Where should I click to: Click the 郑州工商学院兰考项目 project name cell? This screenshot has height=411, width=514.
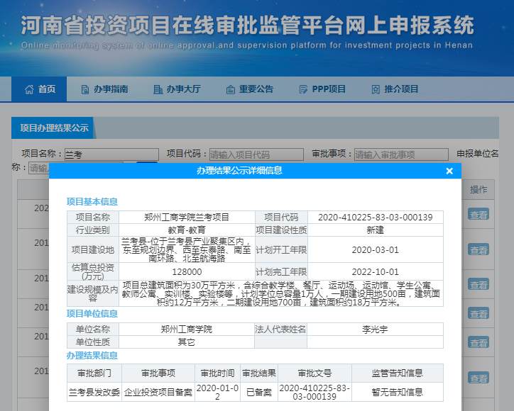point(187,218)
